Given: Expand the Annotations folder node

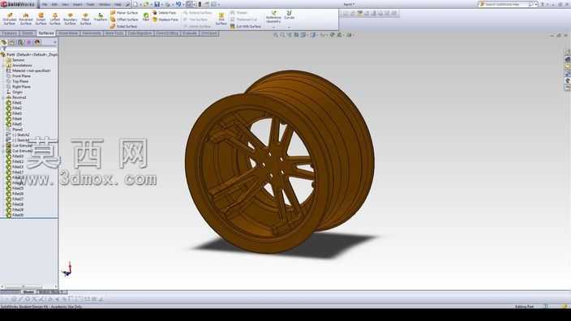Looking at the screenshot, I should point(3,65).
